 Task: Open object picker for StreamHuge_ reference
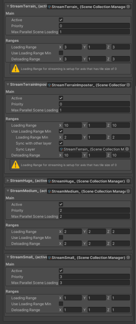coord(128,181)
